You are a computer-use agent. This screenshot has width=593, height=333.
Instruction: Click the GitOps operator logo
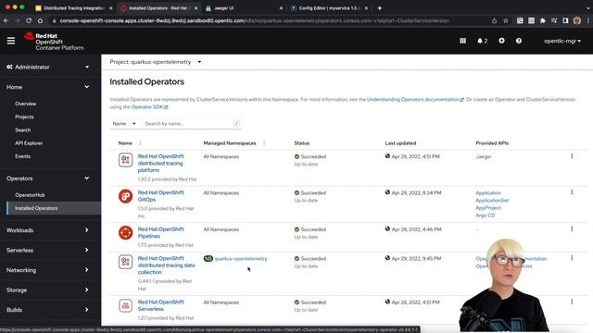(125, 196)
